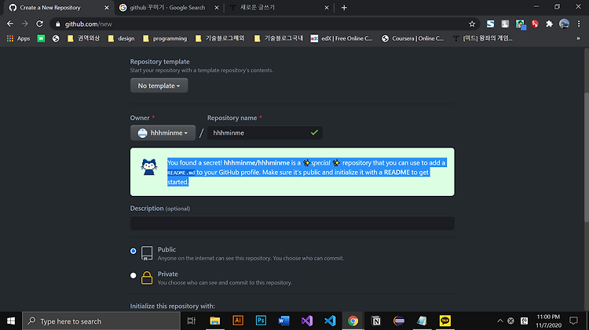Switch to the 새로운 글쓰기 tab

[x=279, y=8]
